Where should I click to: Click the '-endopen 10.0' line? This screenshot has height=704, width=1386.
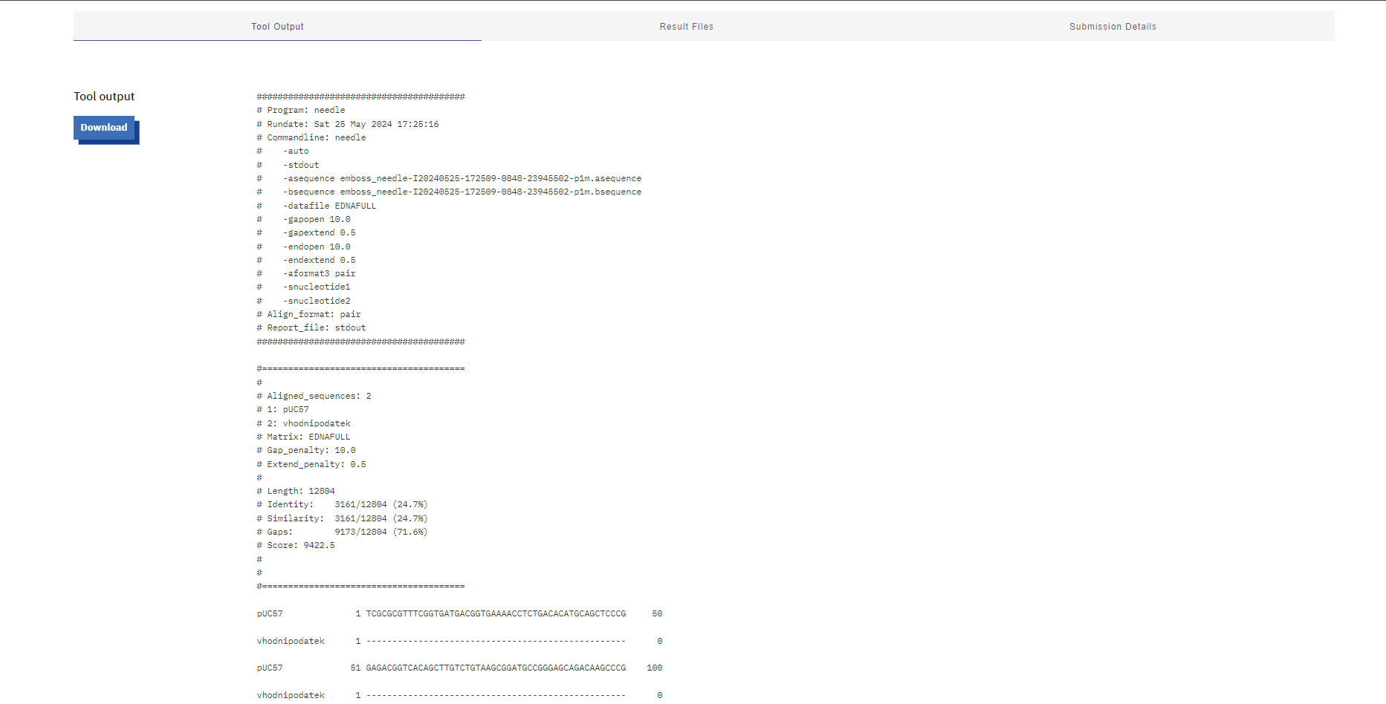click(303, 247)
